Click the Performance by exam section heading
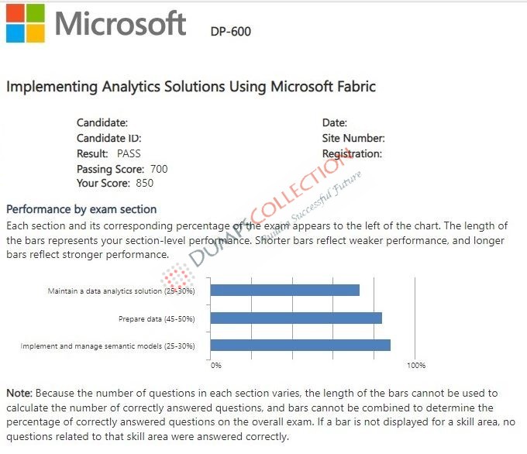 click(x=81, y=209)
